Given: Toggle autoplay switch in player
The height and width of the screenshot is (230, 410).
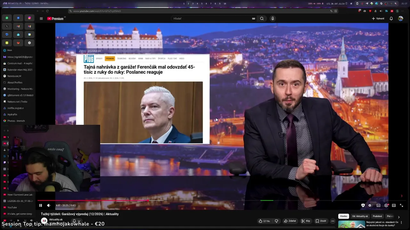Looking at the screenshot, I should [x=370, y=205].
